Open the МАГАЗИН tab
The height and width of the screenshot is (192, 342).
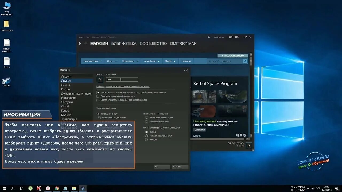tap(99, 43)
